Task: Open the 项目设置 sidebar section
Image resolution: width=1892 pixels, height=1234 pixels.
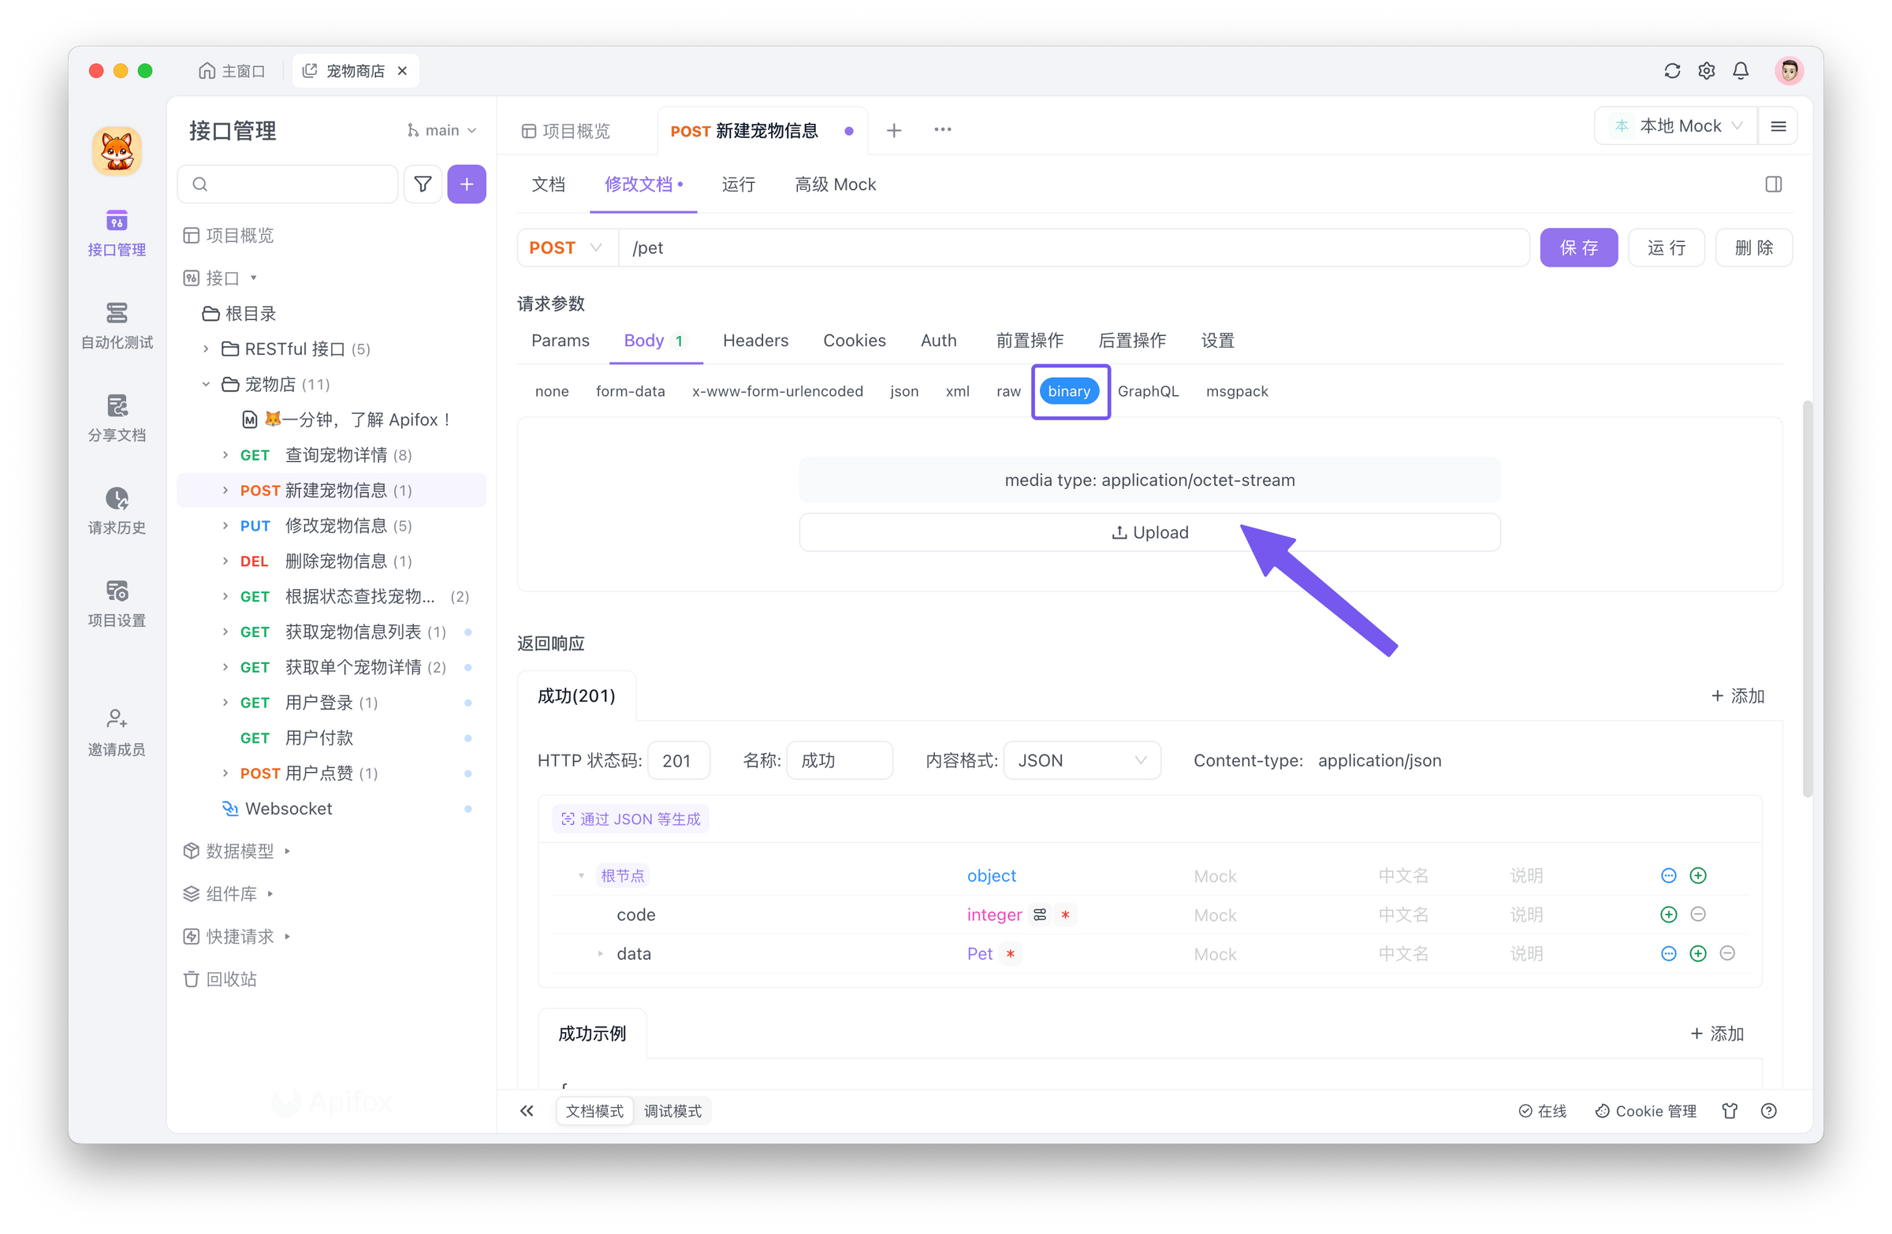Action: pos(116,604)
